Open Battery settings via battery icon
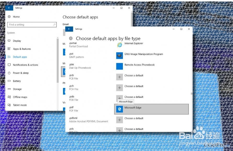Screen dimensions: 233x151 click(9, 81)
